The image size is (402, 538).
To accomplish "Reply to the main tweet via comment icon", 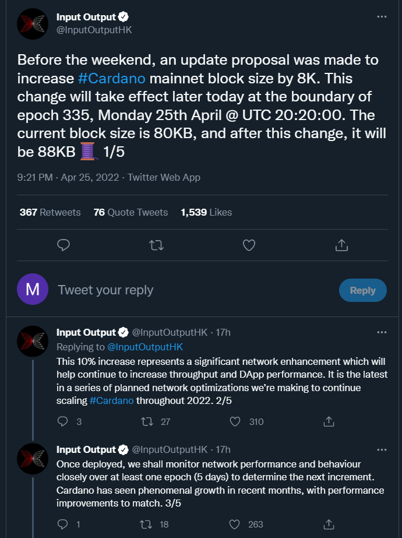I will pos(64,245).
